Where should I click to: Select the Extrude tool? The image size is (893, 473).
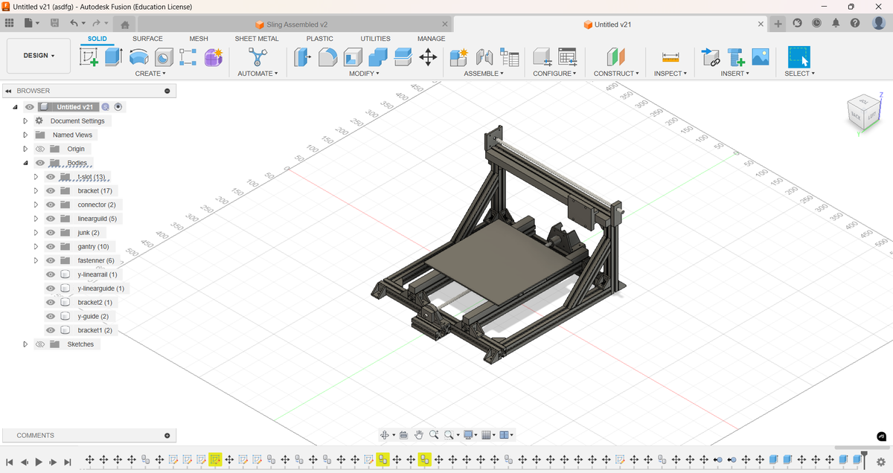click(x=113, y=57)
